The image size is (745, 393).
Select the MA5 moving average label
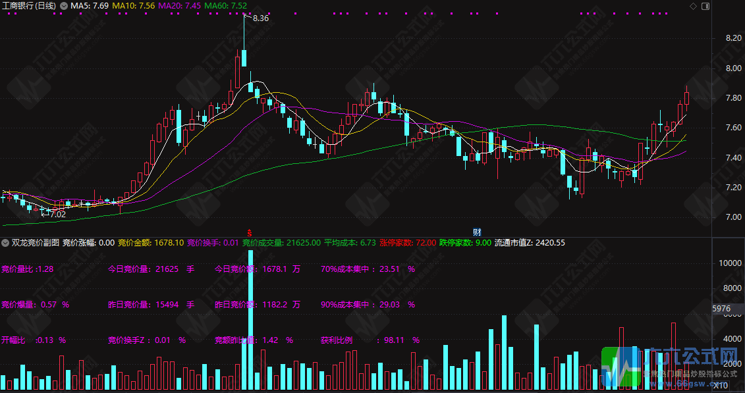(90, 6)
